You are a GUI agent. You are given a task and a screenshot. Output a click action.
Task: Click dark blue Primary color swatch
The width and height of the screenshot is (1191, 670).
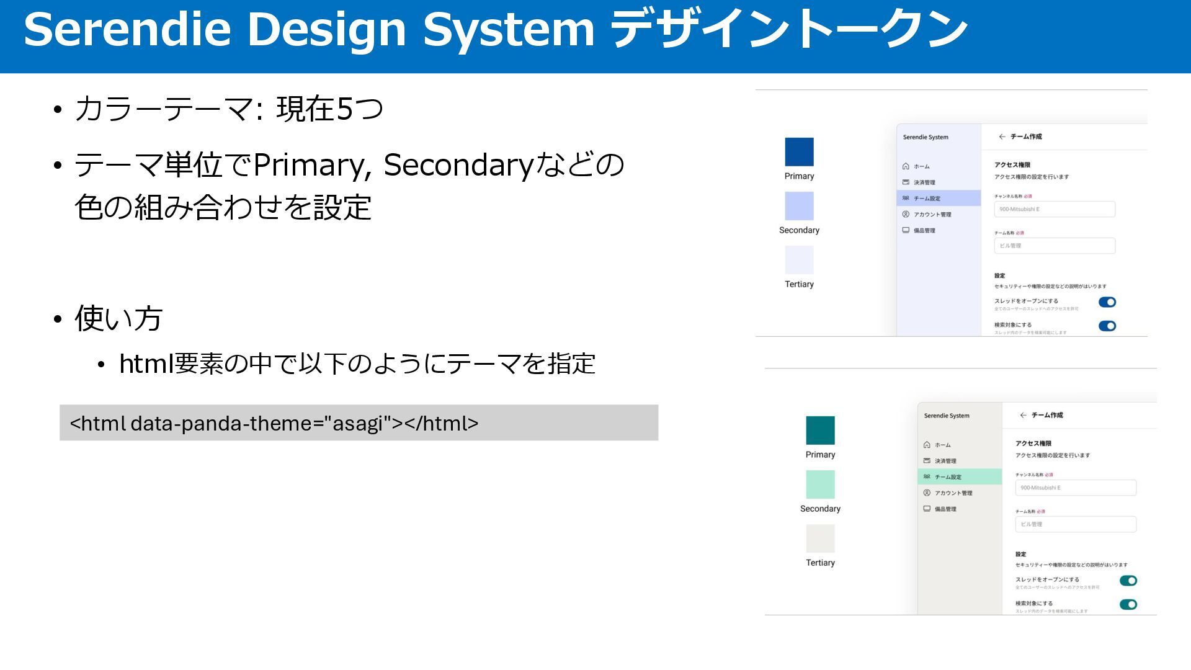tap(799, 152)
